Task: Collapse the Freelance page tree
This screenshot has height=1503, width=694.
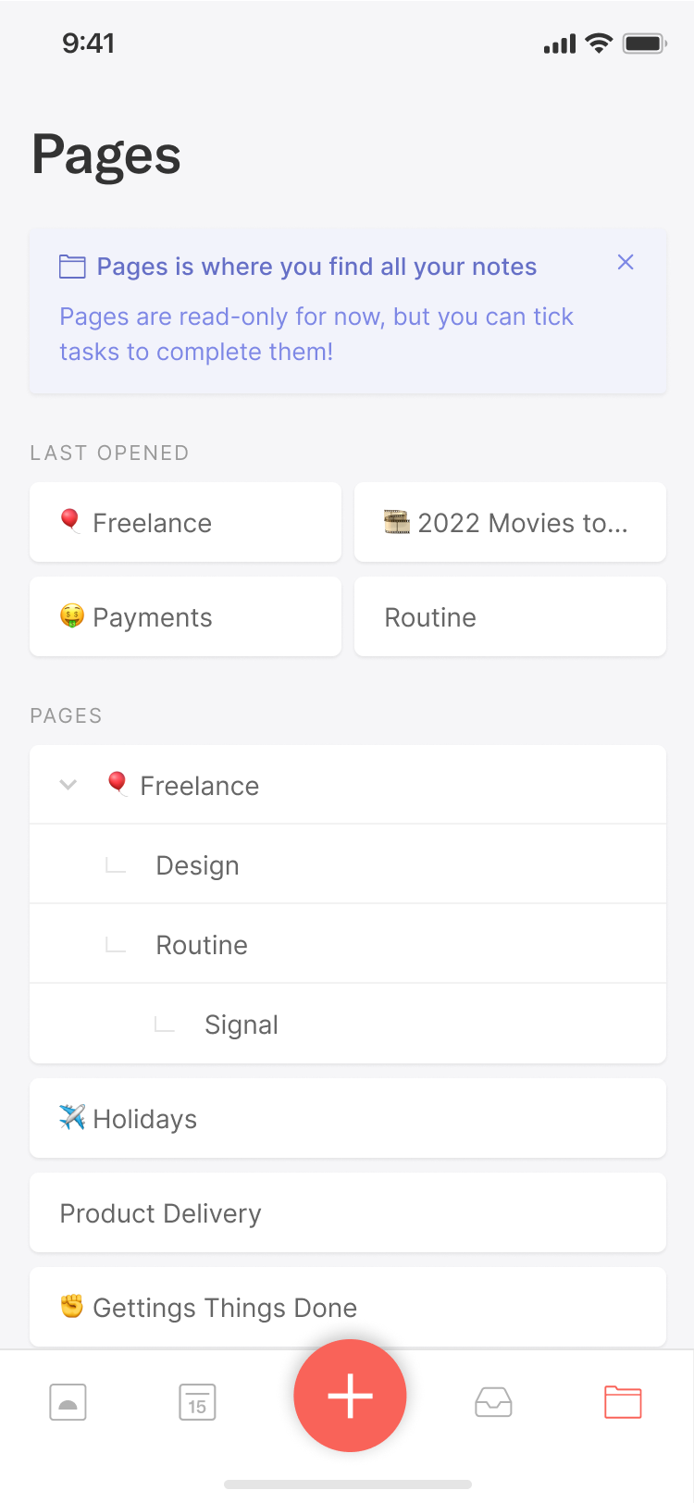Action: (68, 785)
